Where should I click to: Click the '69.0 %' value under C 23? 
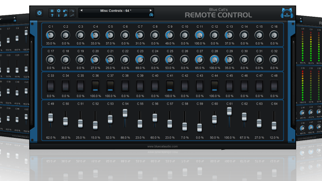coord(140,68)
